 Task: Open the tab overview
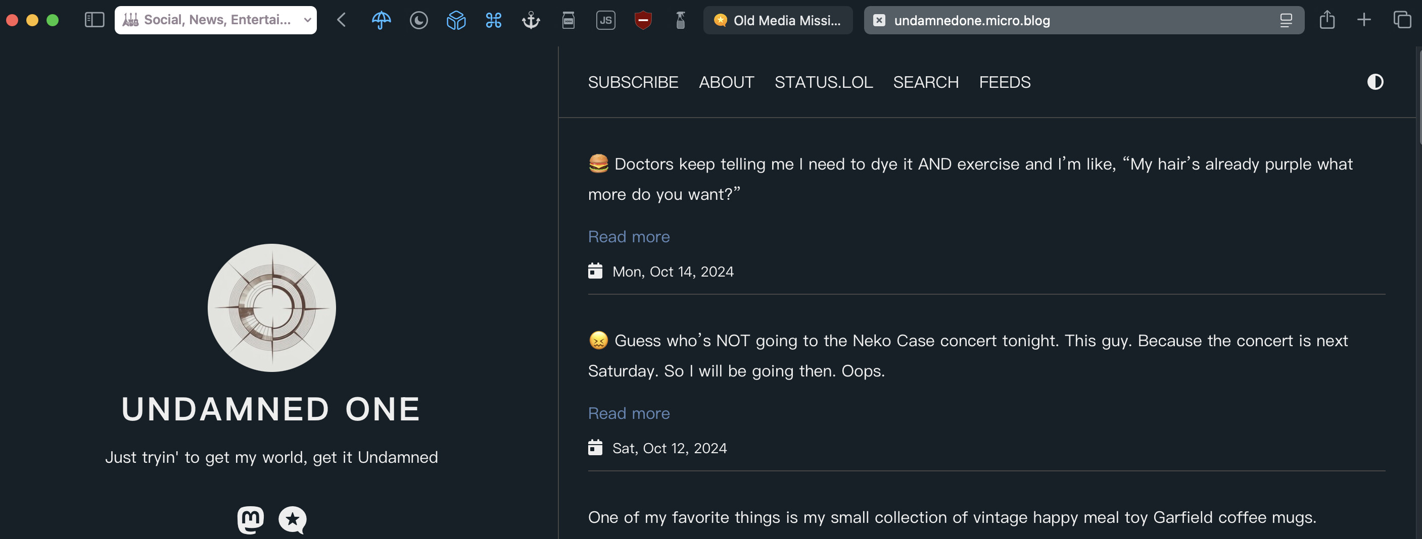[1402, 20]
